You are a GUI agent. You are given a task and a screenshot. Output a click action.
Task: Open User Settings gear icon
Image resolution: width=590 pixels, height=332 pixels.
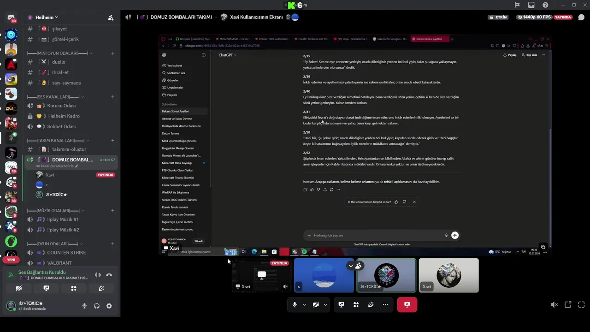tap(109, 306)
